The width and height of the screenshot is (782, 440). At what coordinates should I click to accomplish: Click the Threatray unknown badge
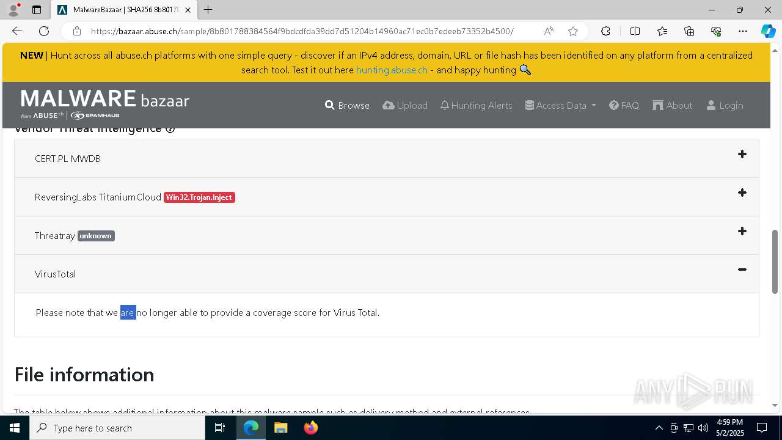pos(96,236)
